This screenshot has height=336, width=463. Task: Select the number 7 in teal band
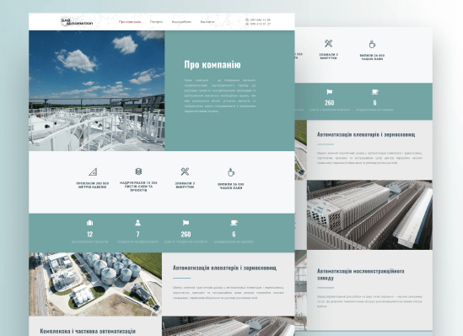[x=137, y=235]
